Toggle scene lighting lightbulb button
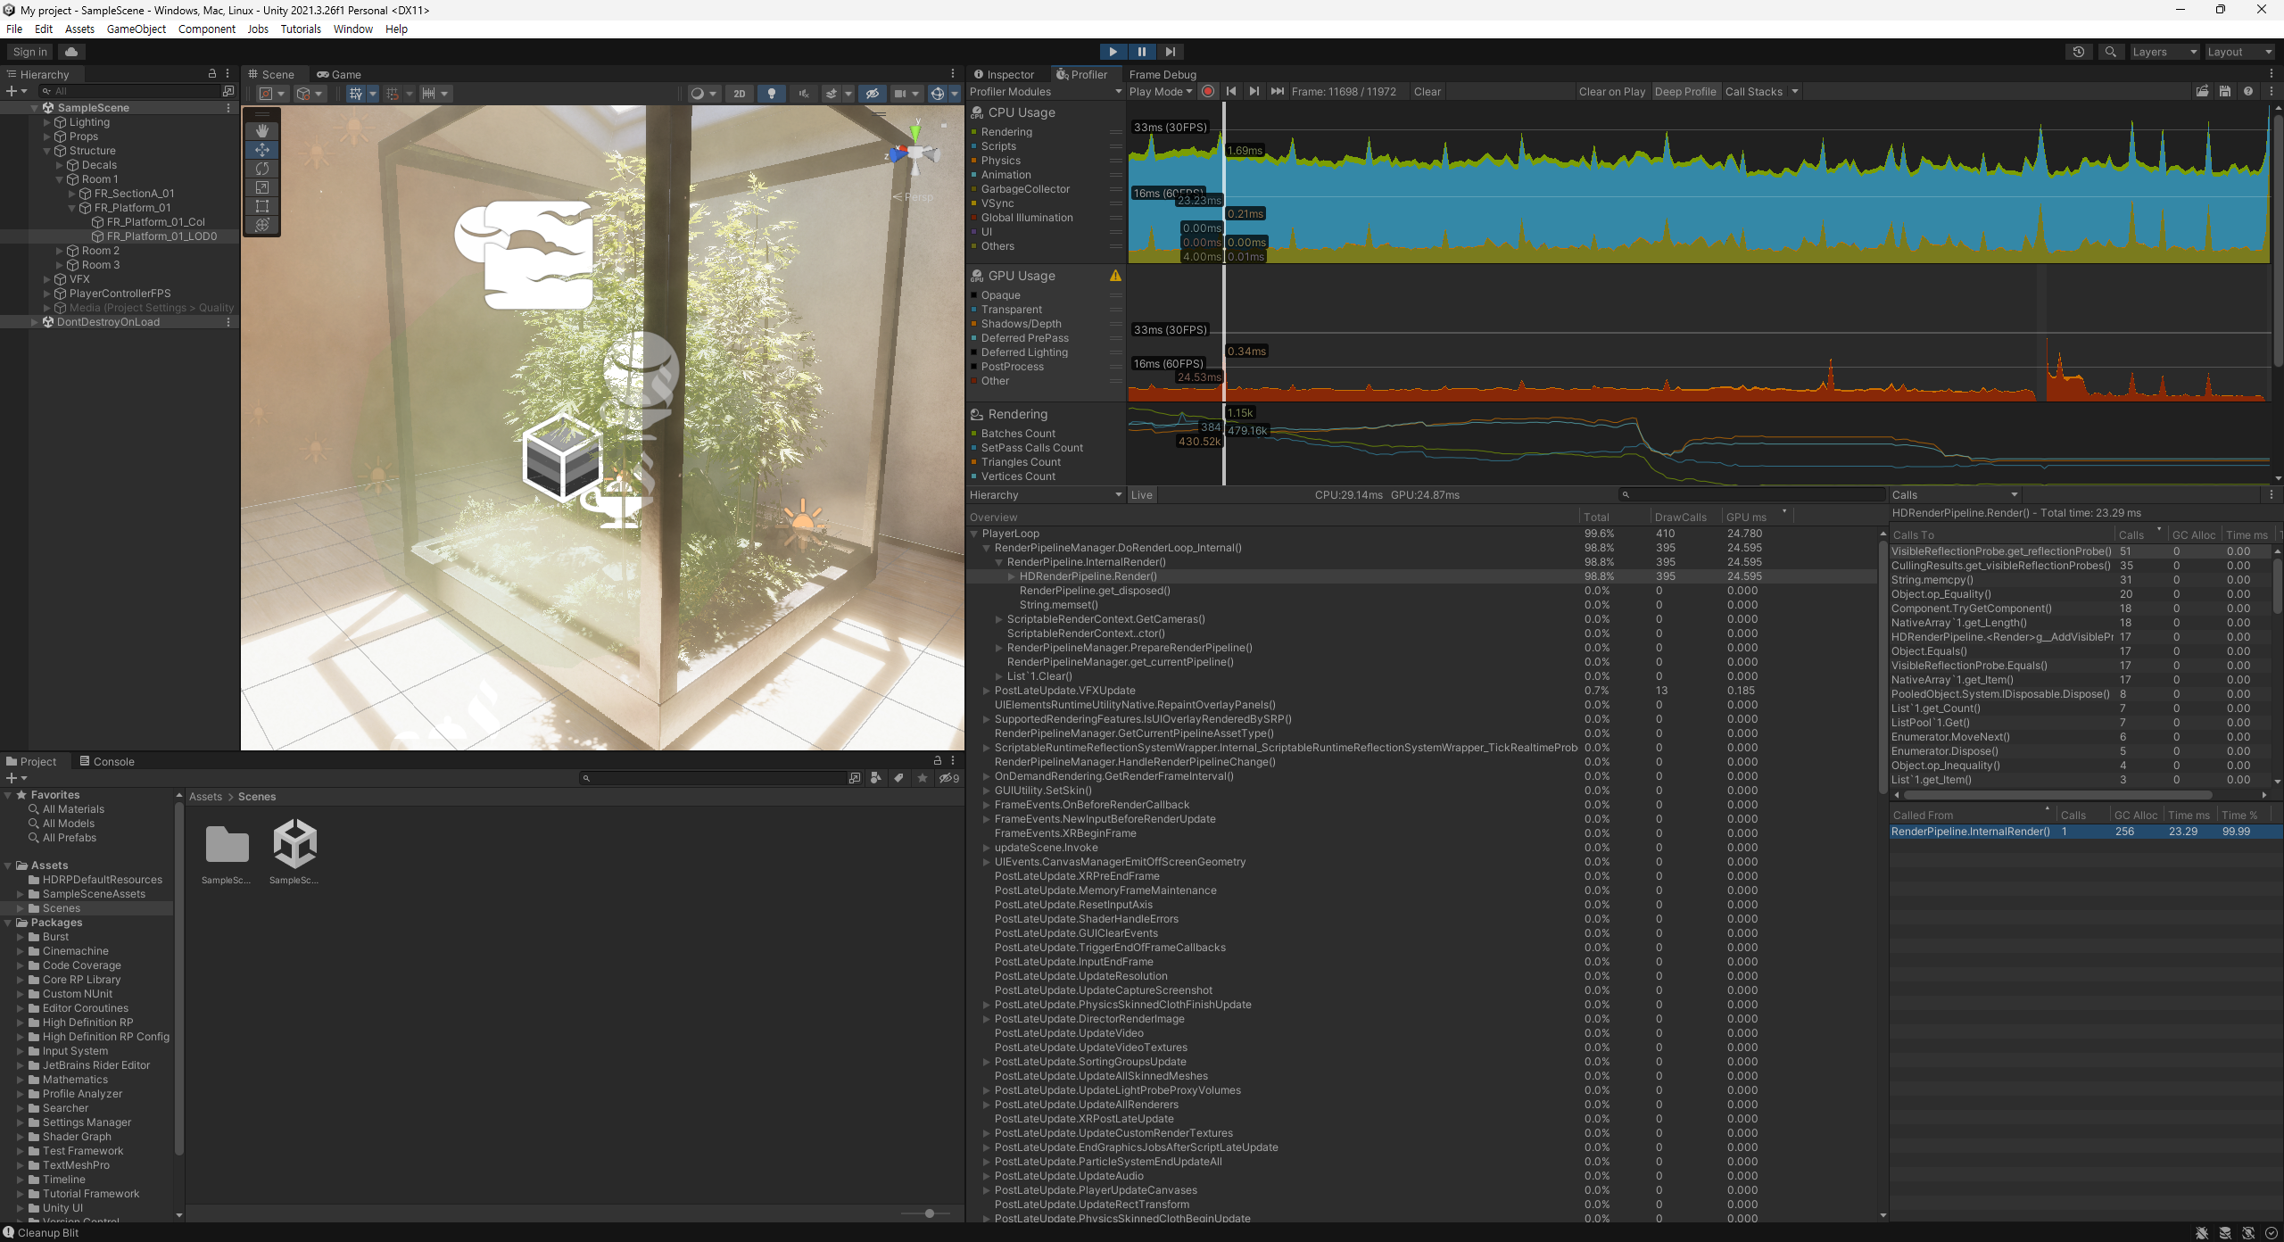The height and width of the screenshot is (1242, 2284). (772, 94)
